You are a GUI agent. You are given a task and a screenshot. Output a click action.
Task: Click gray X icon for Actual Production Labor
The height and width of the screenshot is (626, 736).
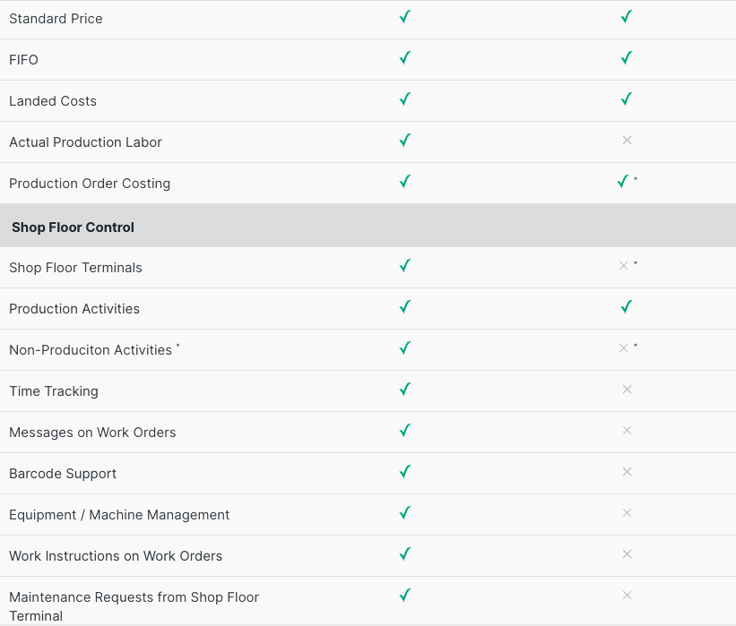627,141
